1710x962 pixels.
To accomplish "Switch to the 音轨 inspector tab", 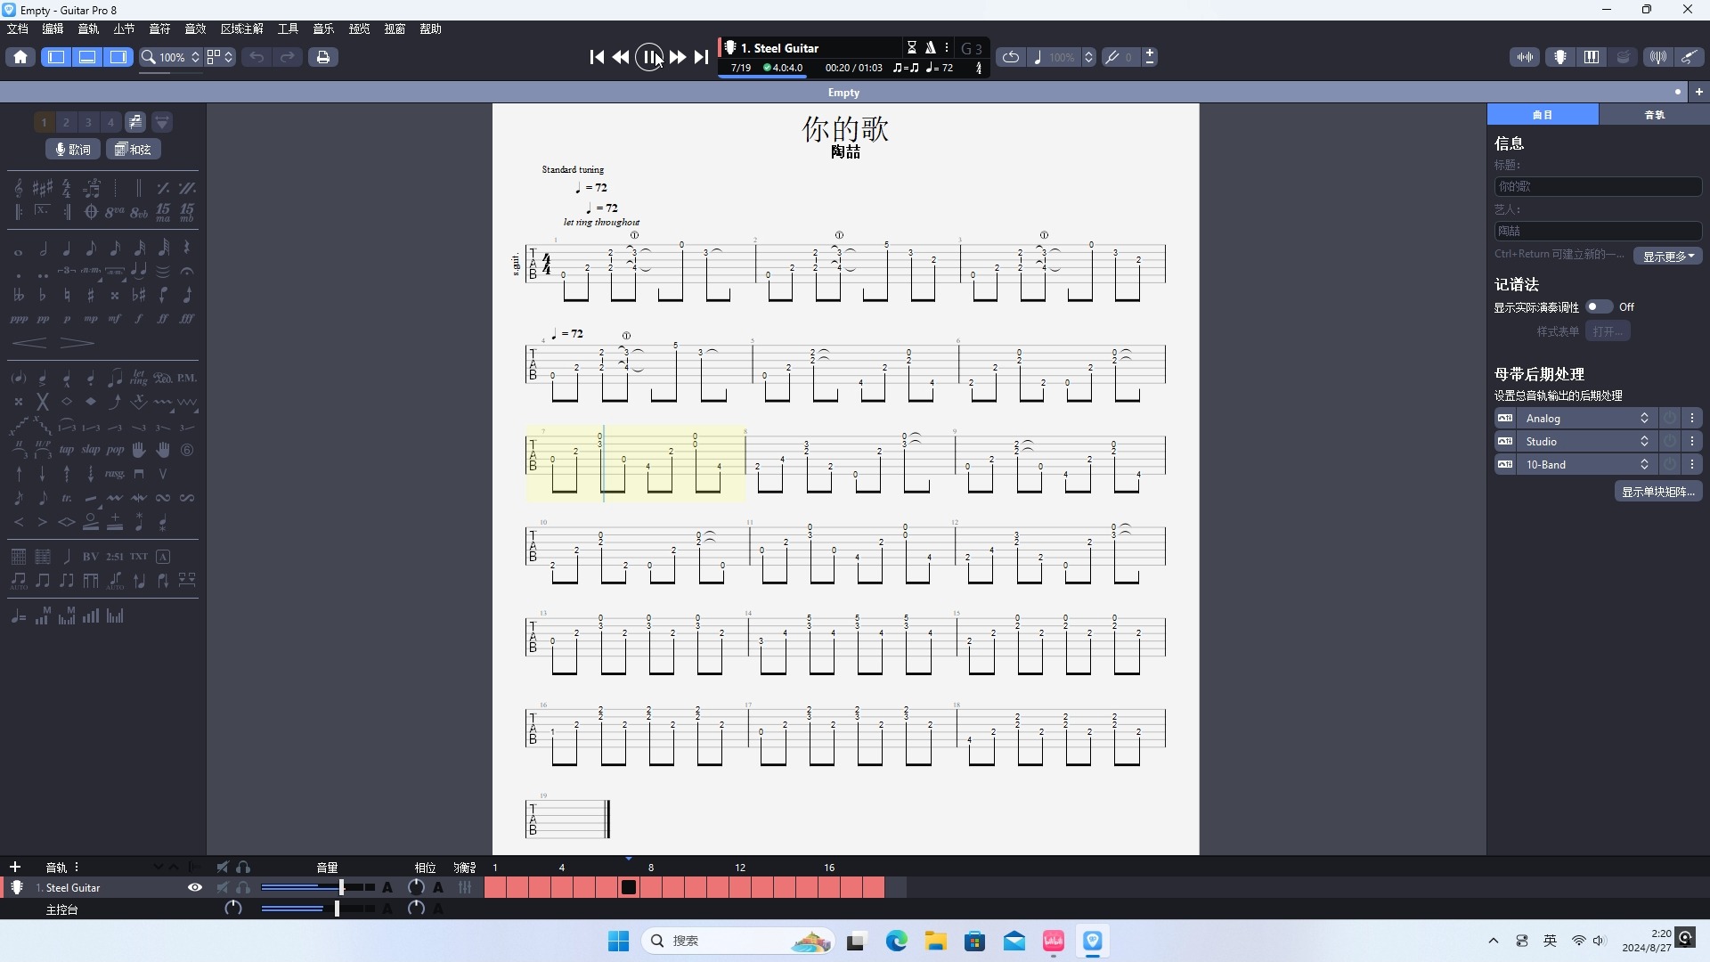I will pyautogui.click(x=1655, y=115).
